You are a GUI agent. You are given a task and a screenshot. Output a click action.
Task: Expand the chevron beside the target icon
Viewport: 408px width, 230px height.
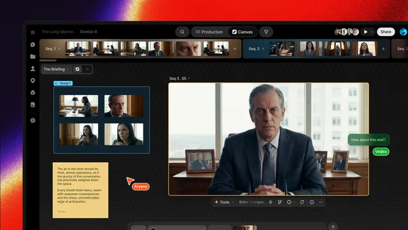pyautogui.click(x=295, y=202)
